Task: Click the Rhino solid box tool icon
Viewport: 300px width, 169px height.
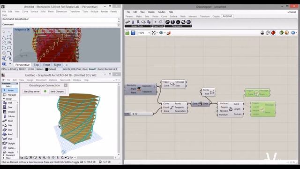Action: click(x=4, y=64)
